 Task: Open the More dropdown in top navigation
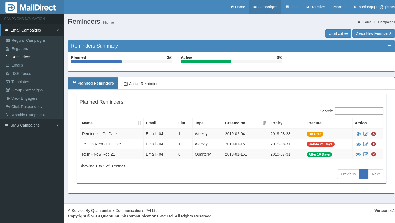click(x=339, y=7)
